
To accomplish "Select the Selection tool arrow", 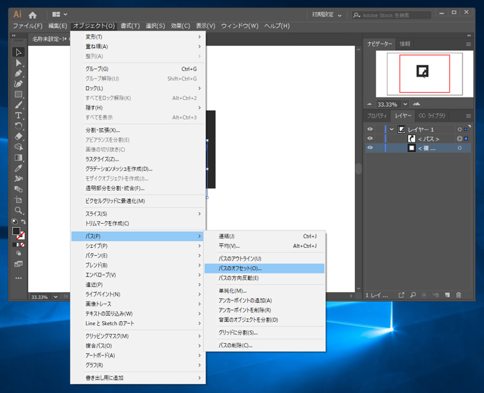I will coord(18,52).
